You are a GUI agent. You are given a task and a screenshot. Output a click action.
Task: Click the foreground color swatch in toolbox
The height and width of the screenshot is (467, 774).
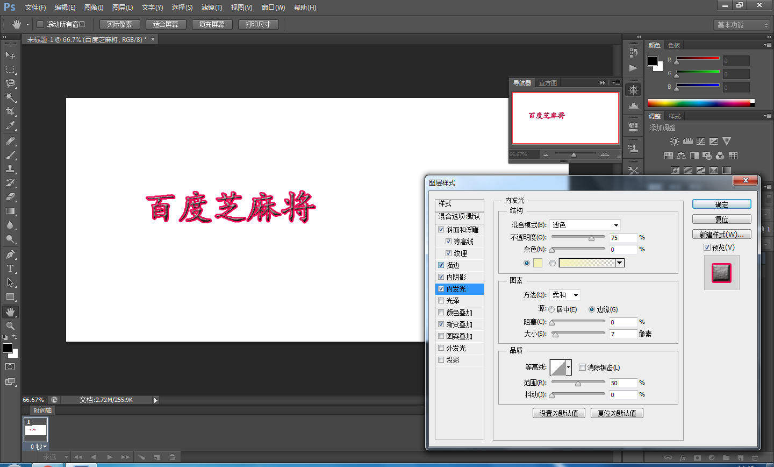click(8, 348)
